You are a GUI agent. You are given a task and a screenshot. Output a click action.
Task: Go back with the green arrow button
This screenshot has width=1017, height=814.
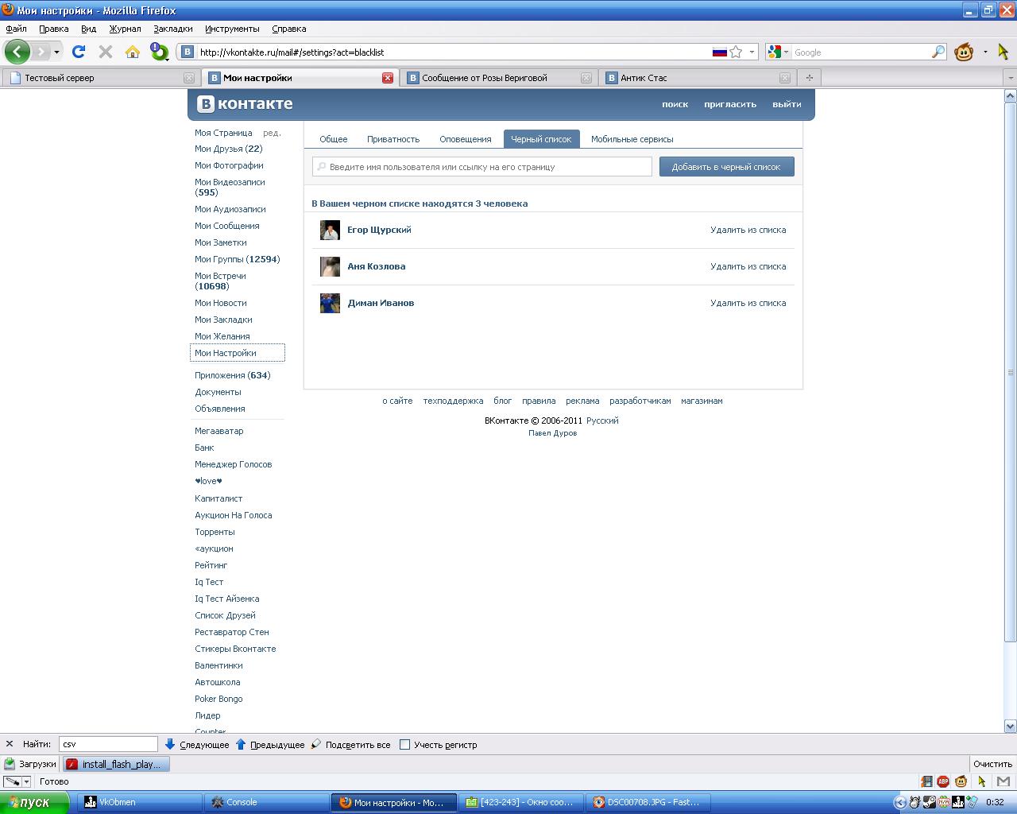point(17,52)
